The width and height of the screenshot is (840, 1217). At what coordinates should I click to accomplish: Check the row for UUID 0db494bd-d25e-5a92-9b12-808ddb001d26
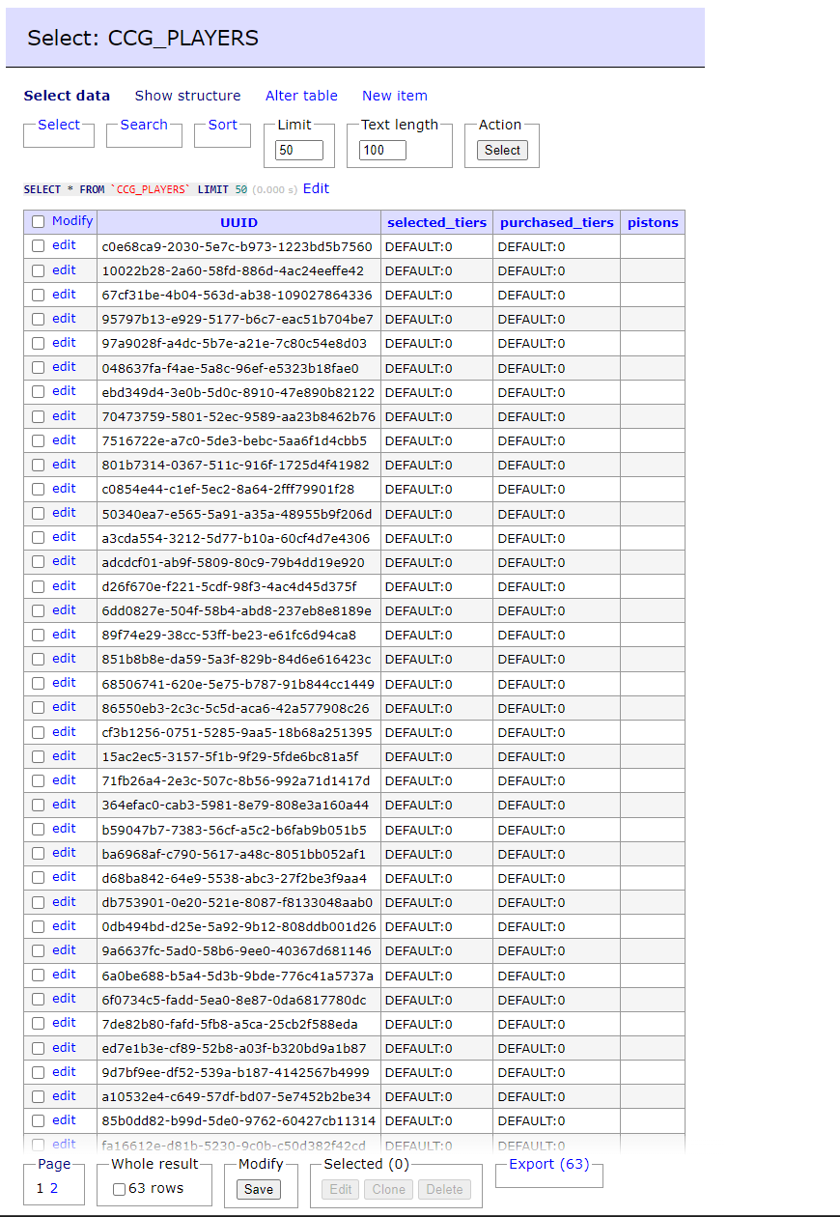39,926
